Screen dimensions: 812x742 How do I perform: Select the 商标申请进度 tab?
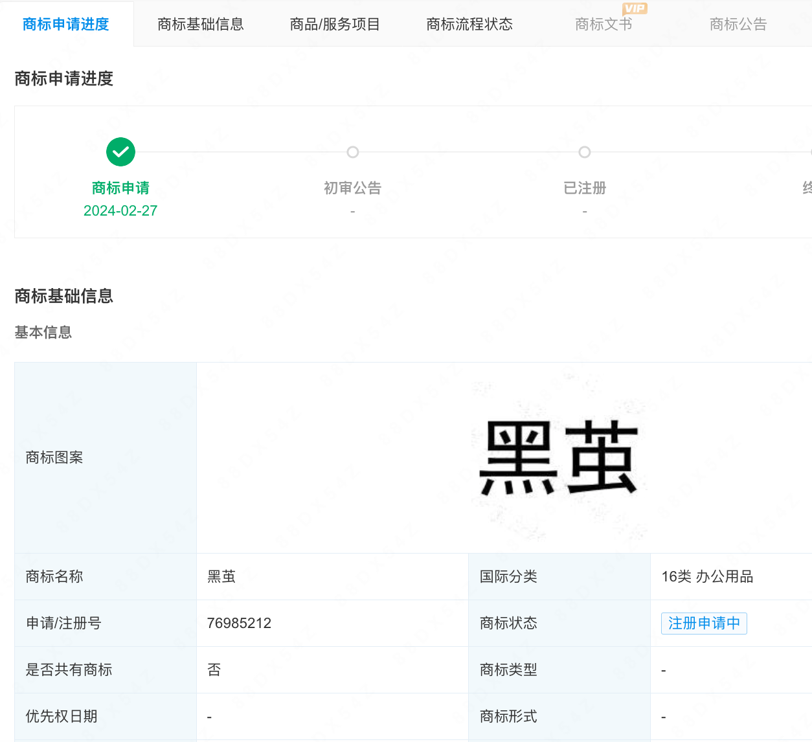point(66,25)
